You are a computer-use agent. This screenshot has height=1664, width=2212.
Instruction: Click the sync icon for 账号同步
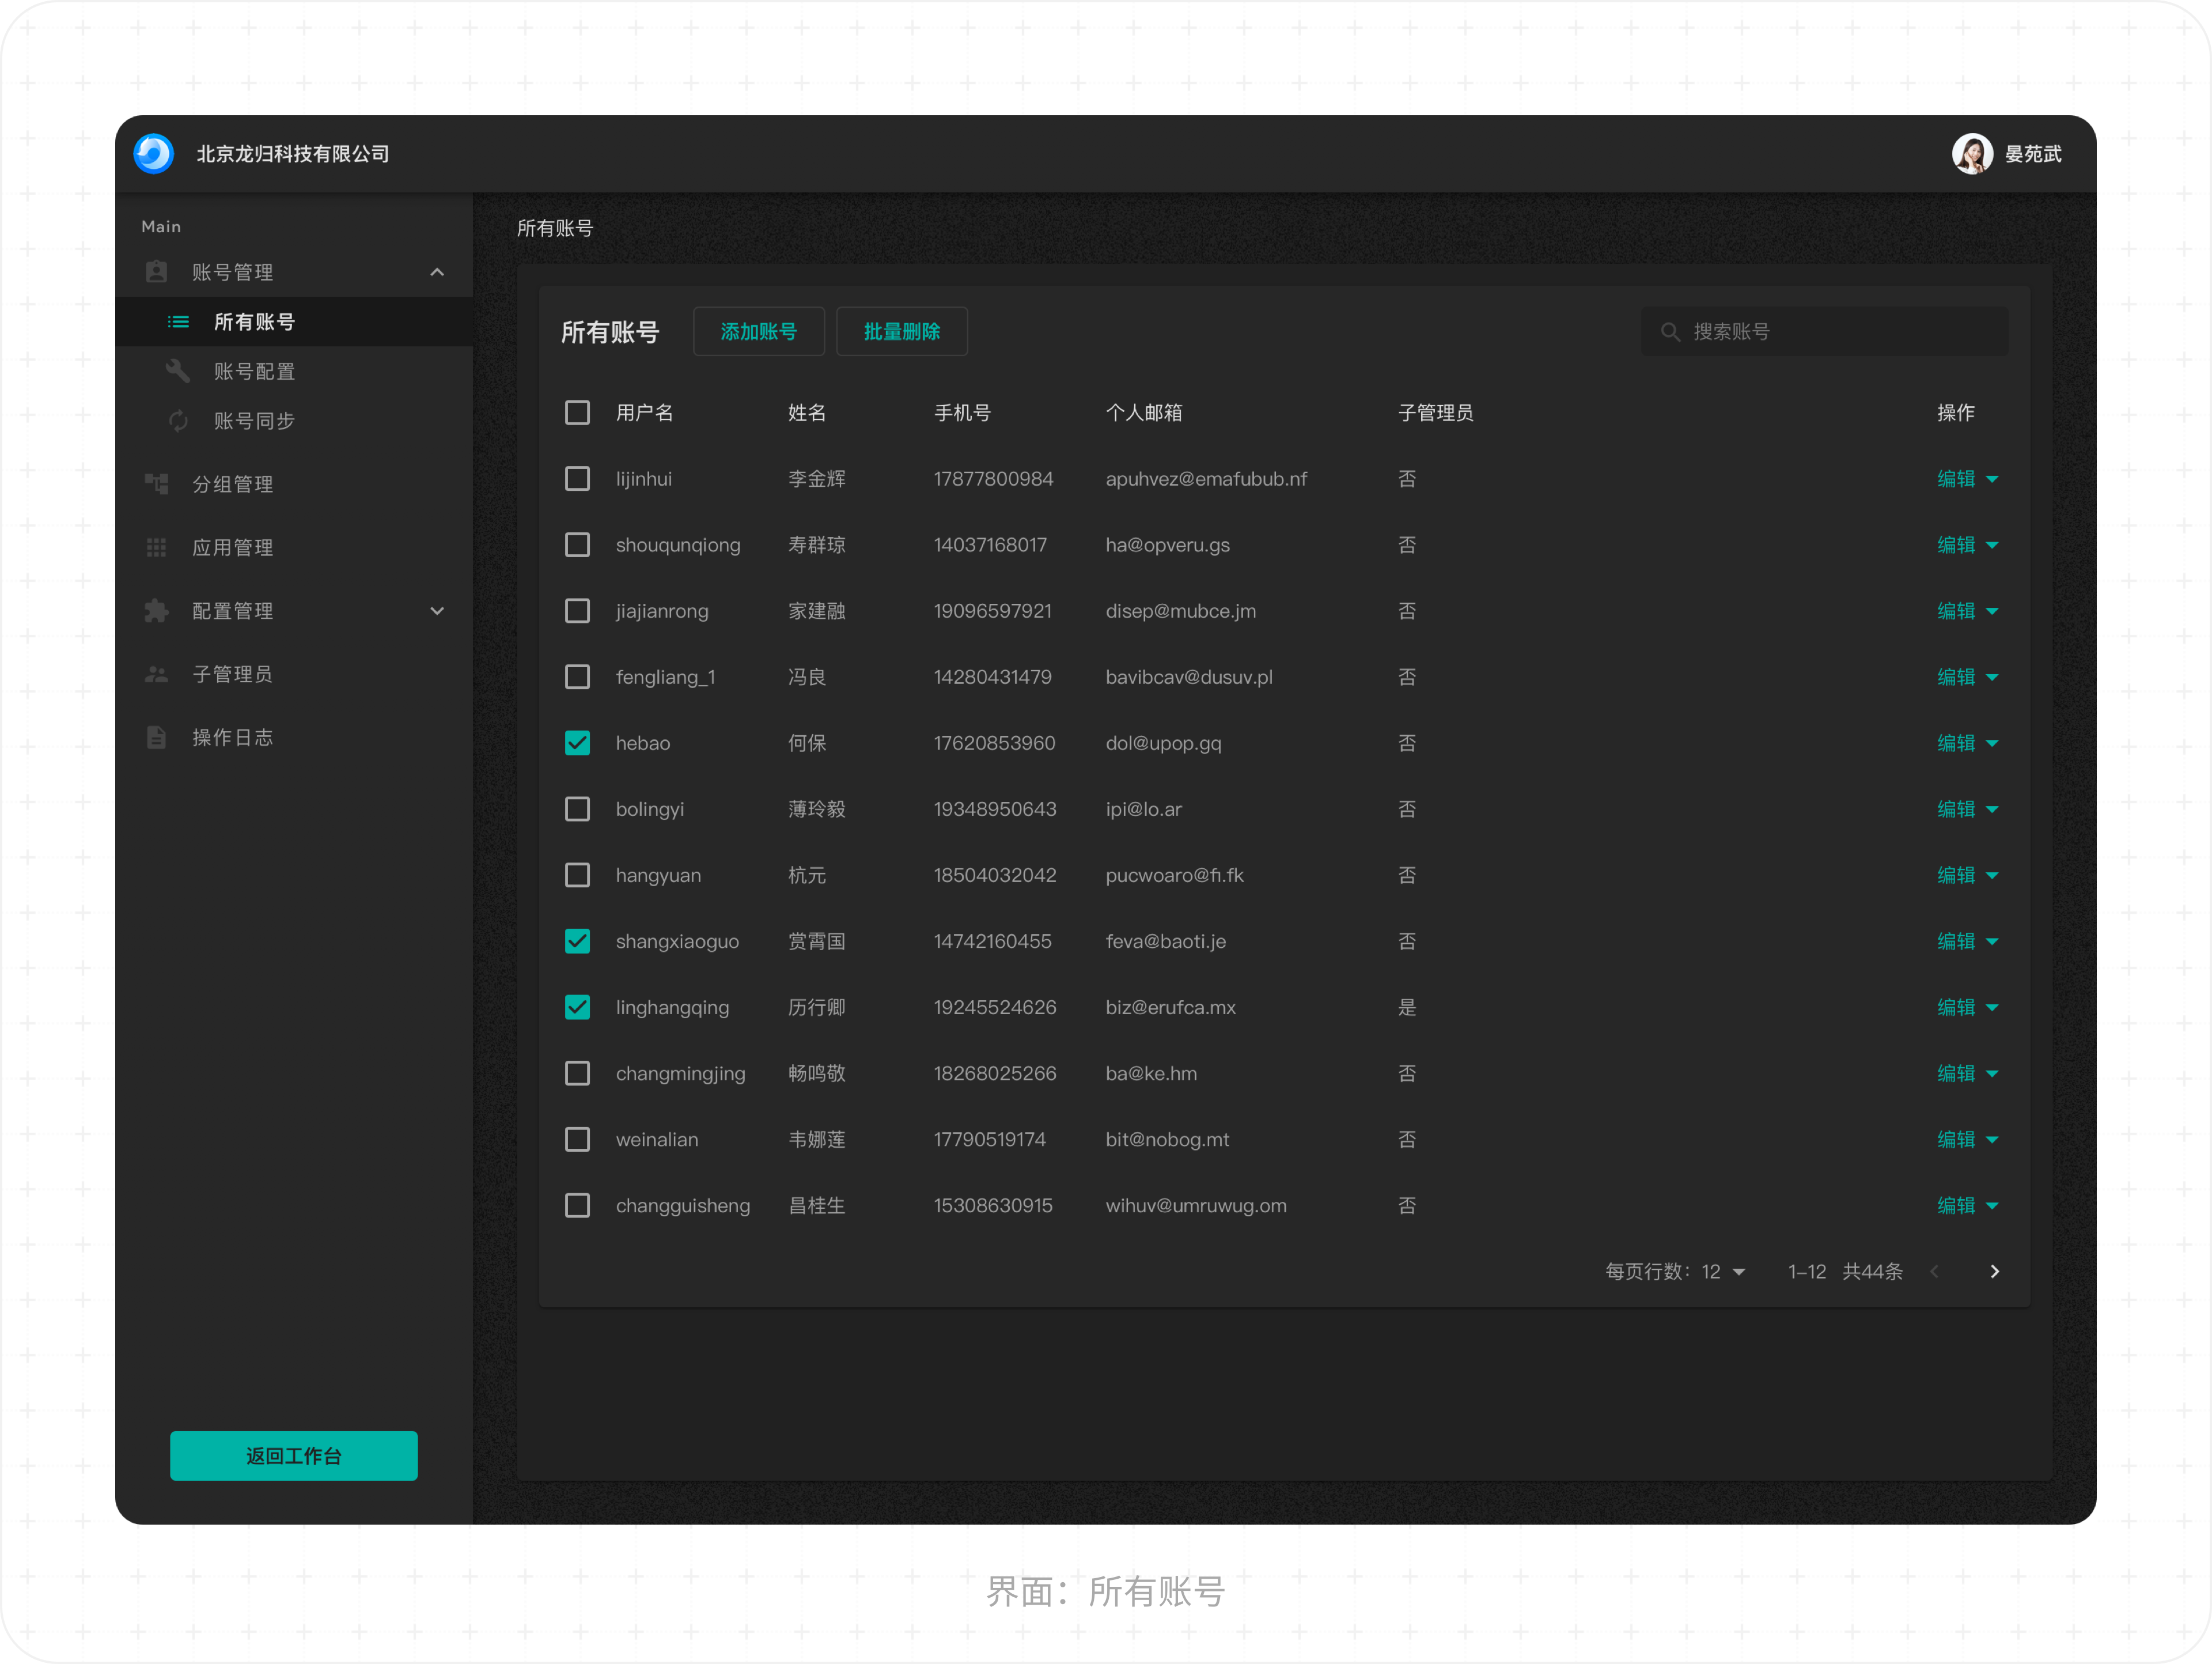[x=178, y=421]
